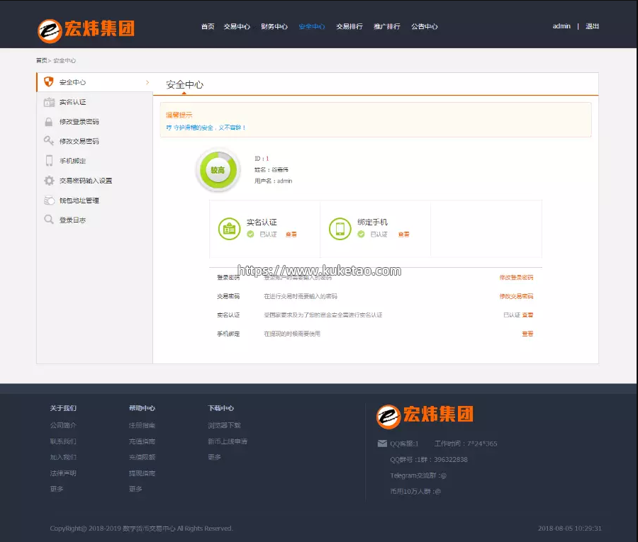Click the green circular 实名认证 badge icon

pos(229,228)
